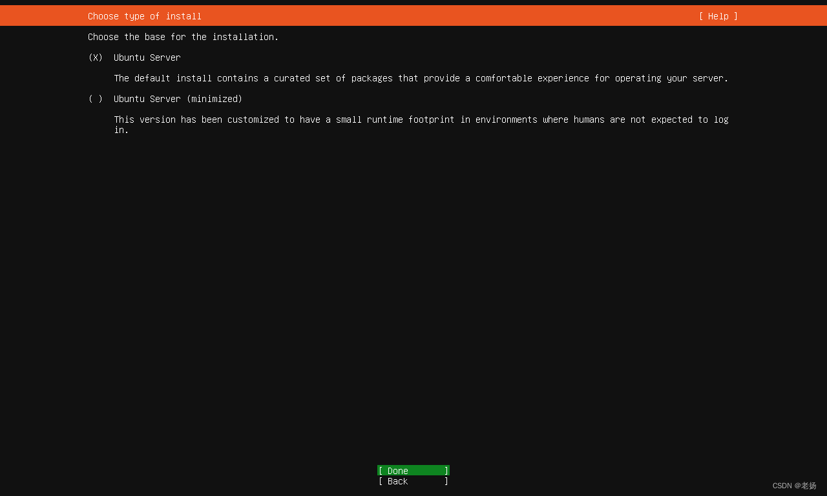The width and height of the screenshot is (827, 496).
Task: Click the "Choose type of install" title
Action: [143, 16]
